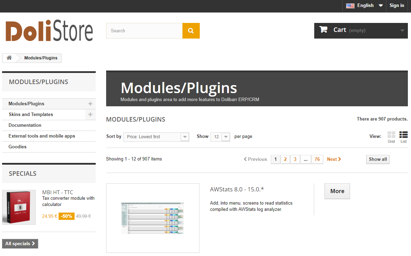Click Sign in link

397,6
